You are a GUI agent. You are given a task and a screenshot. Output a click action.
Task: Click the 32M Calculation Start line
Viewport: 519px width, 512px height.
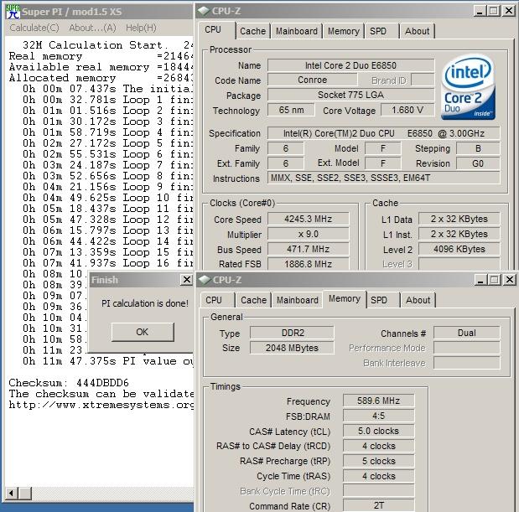pyautogui.click(x=108, y=44)
